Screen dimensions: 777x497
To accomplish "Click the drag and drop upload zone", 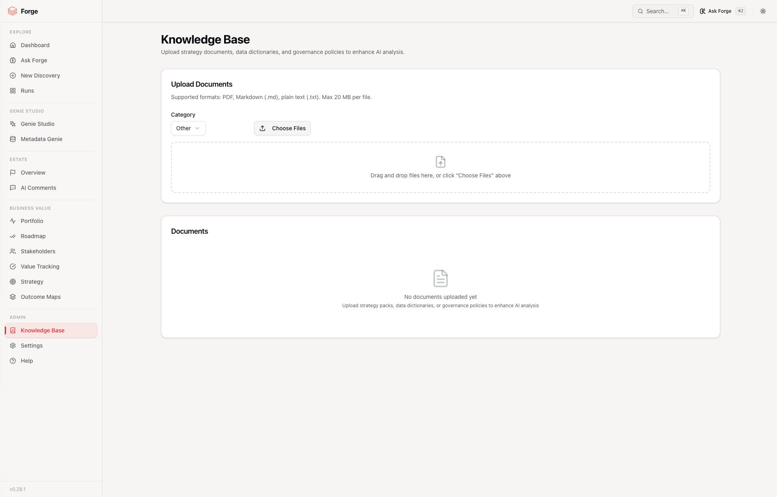I will (441, 167).
